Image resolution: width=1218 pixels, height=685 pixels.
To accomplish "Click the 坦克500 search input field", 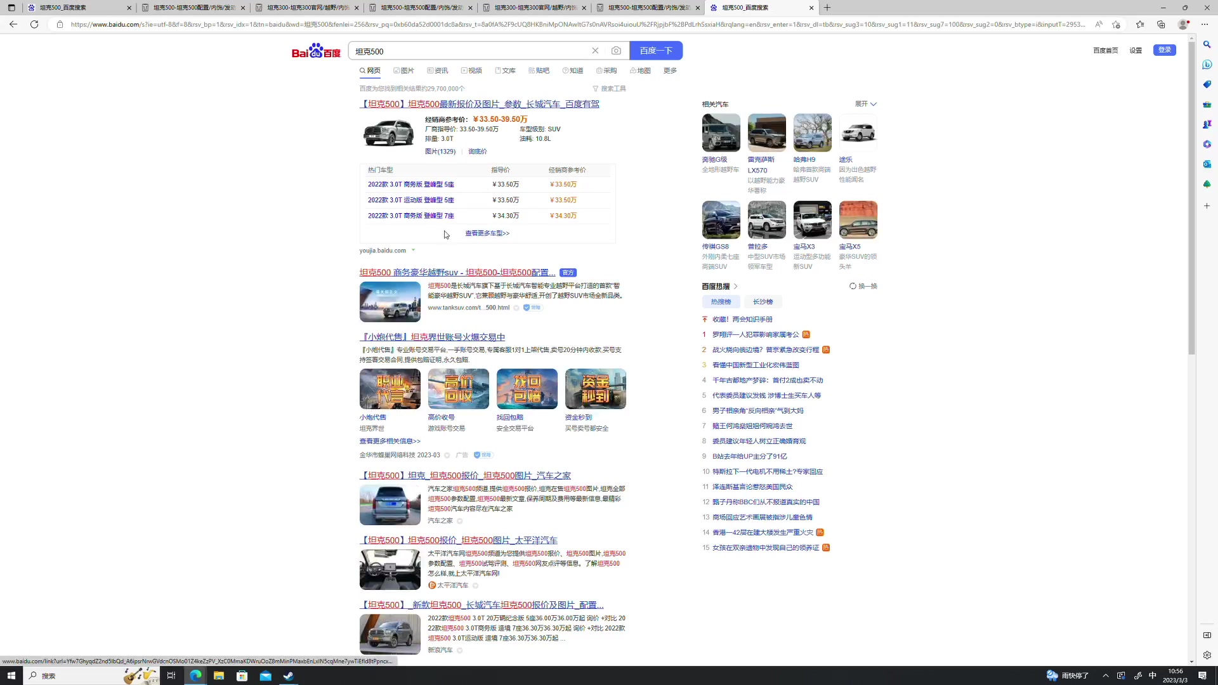I will coord(469,51).
